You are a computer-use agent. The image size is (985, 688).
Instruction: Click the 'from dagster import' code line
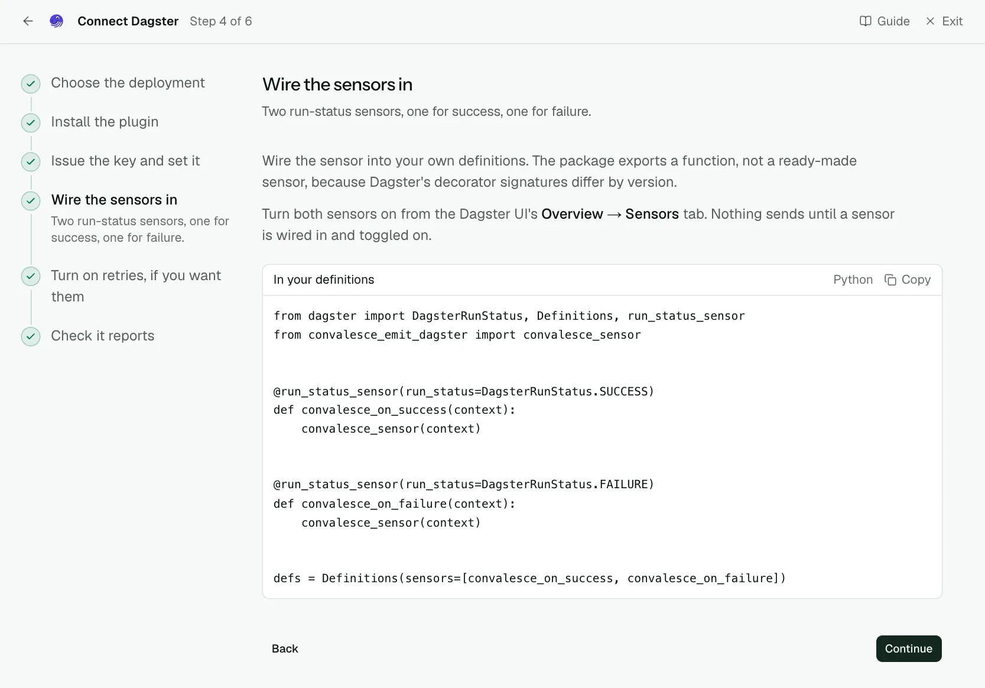[509, 316]
